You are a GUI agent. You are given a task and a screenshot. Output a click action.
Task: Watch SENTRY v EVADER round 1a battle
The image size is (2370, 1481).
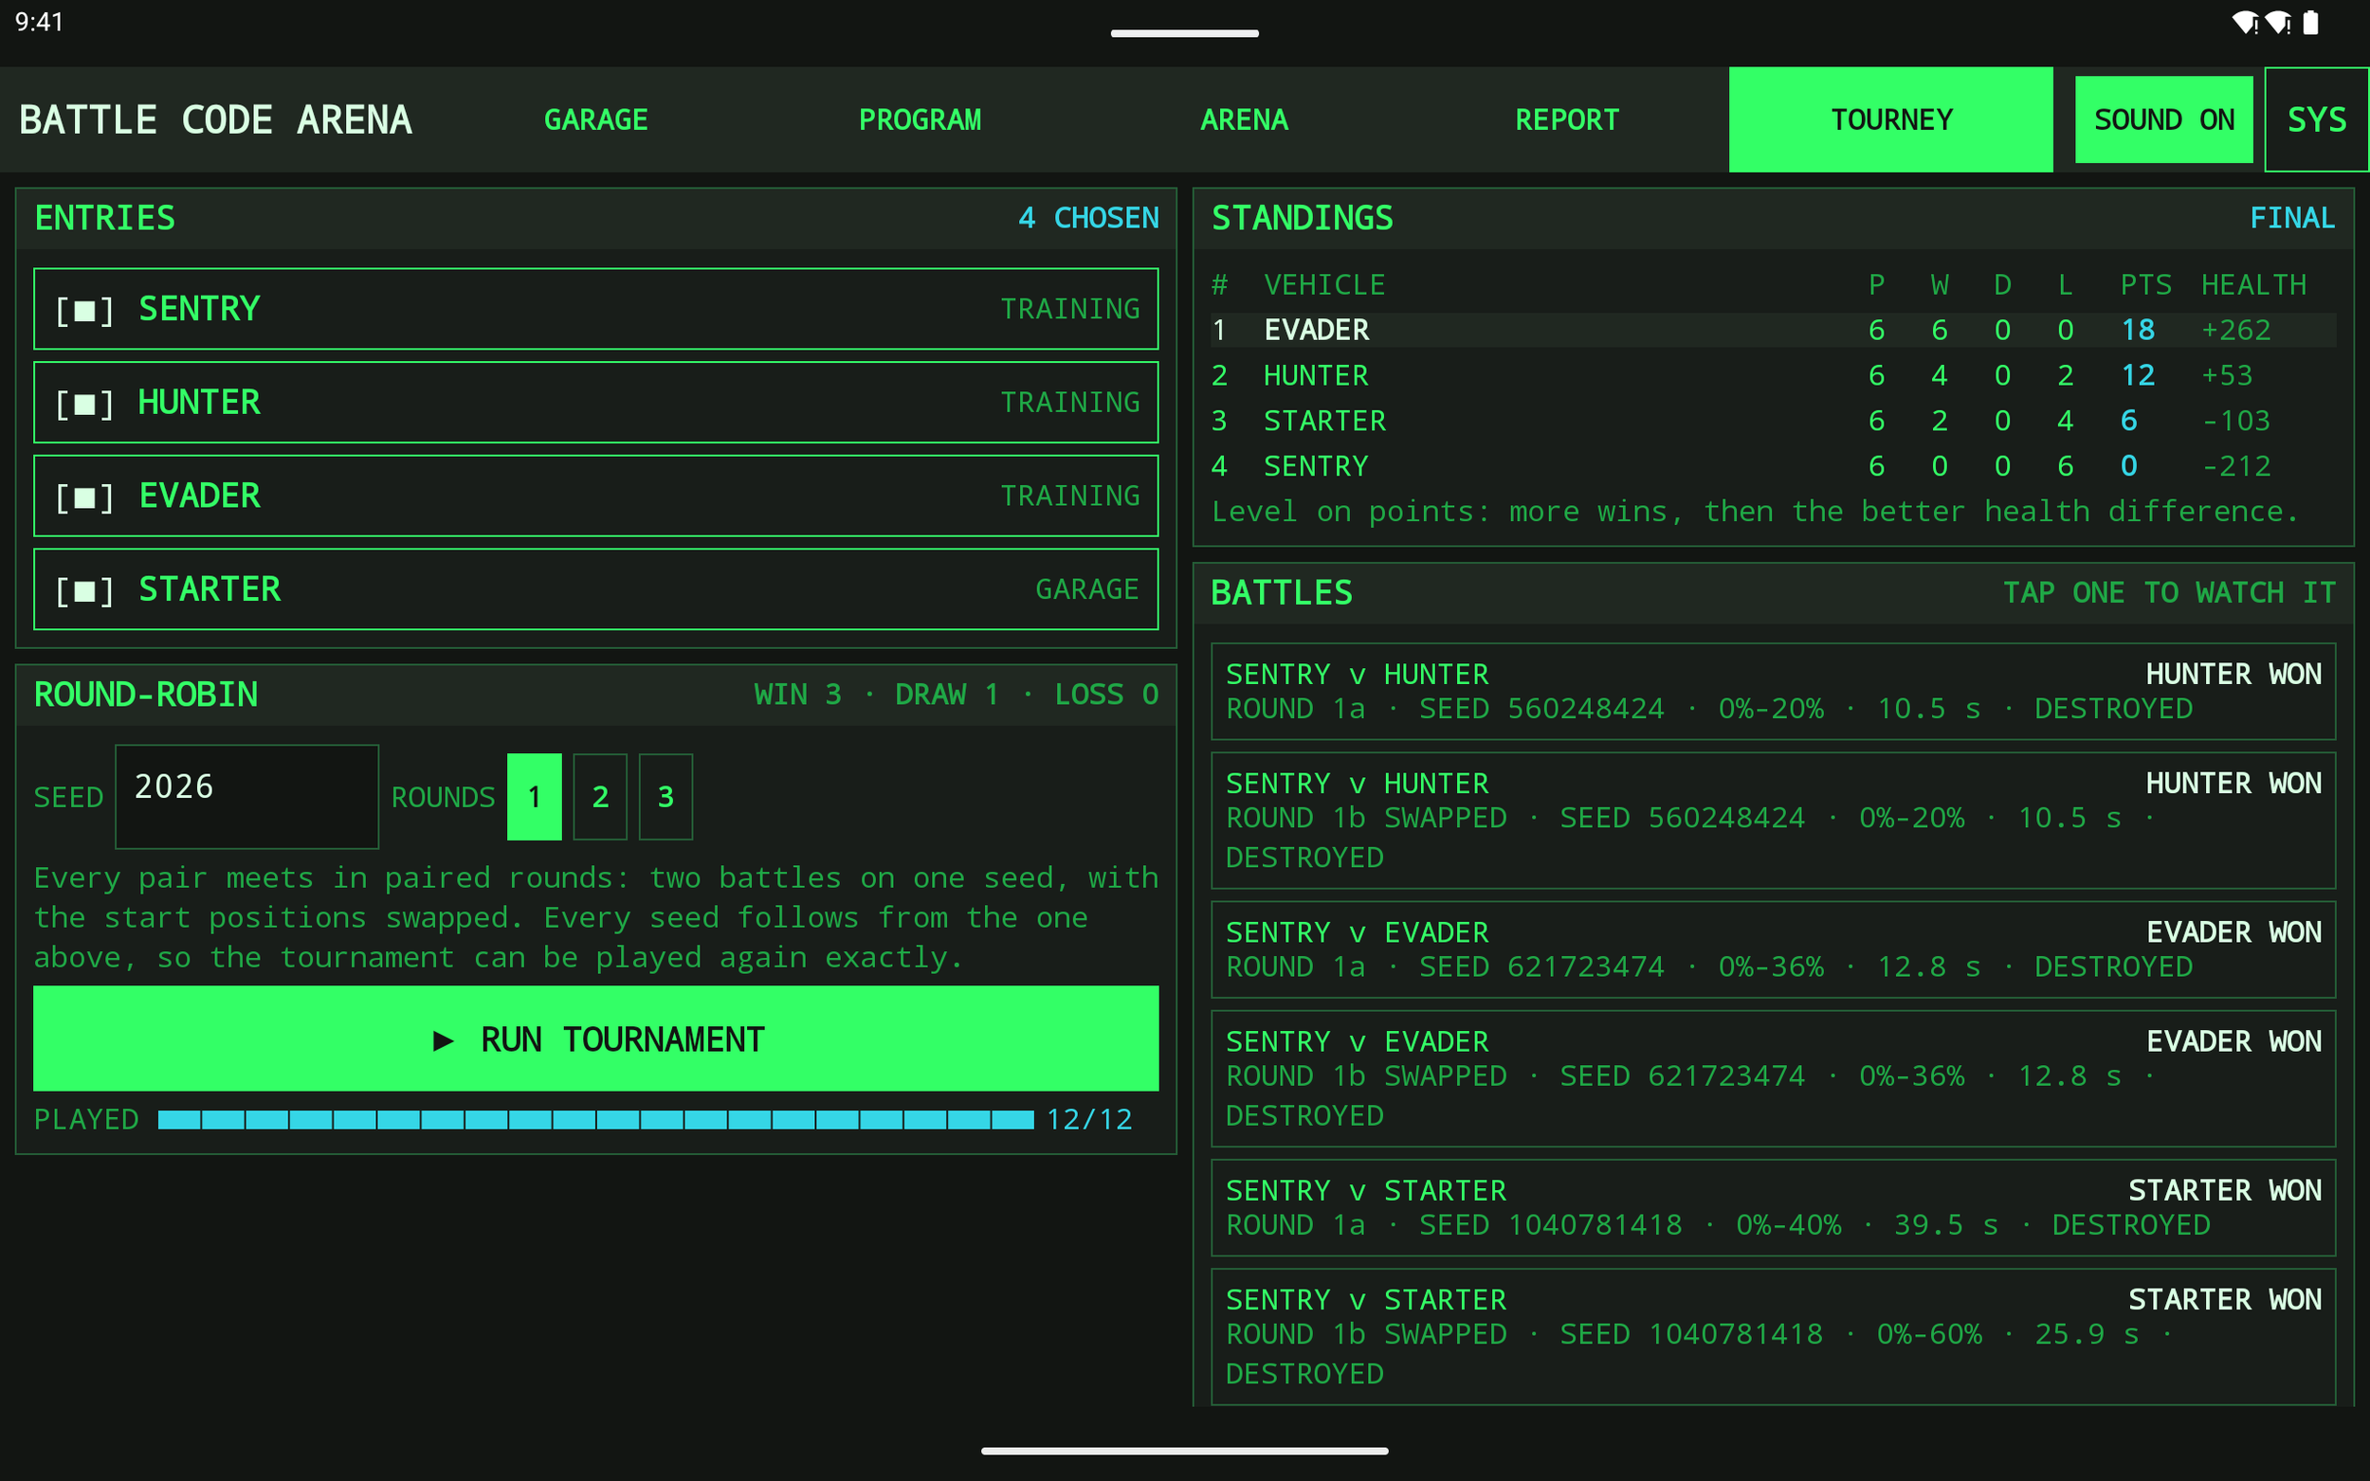click(x=1774, y=950)
